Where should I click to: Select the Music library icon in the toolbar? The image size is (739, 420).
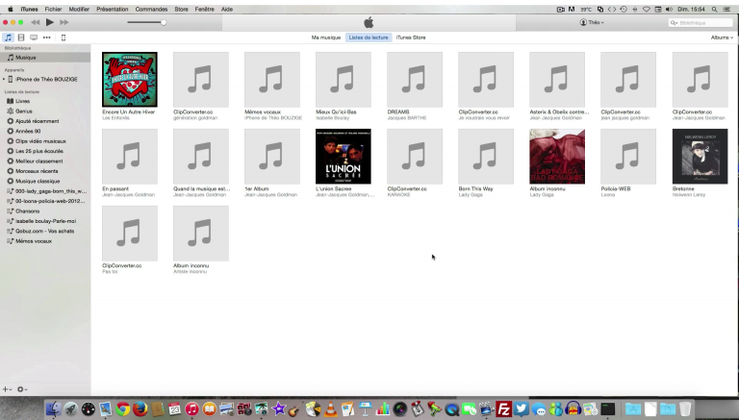click(8, 37)
